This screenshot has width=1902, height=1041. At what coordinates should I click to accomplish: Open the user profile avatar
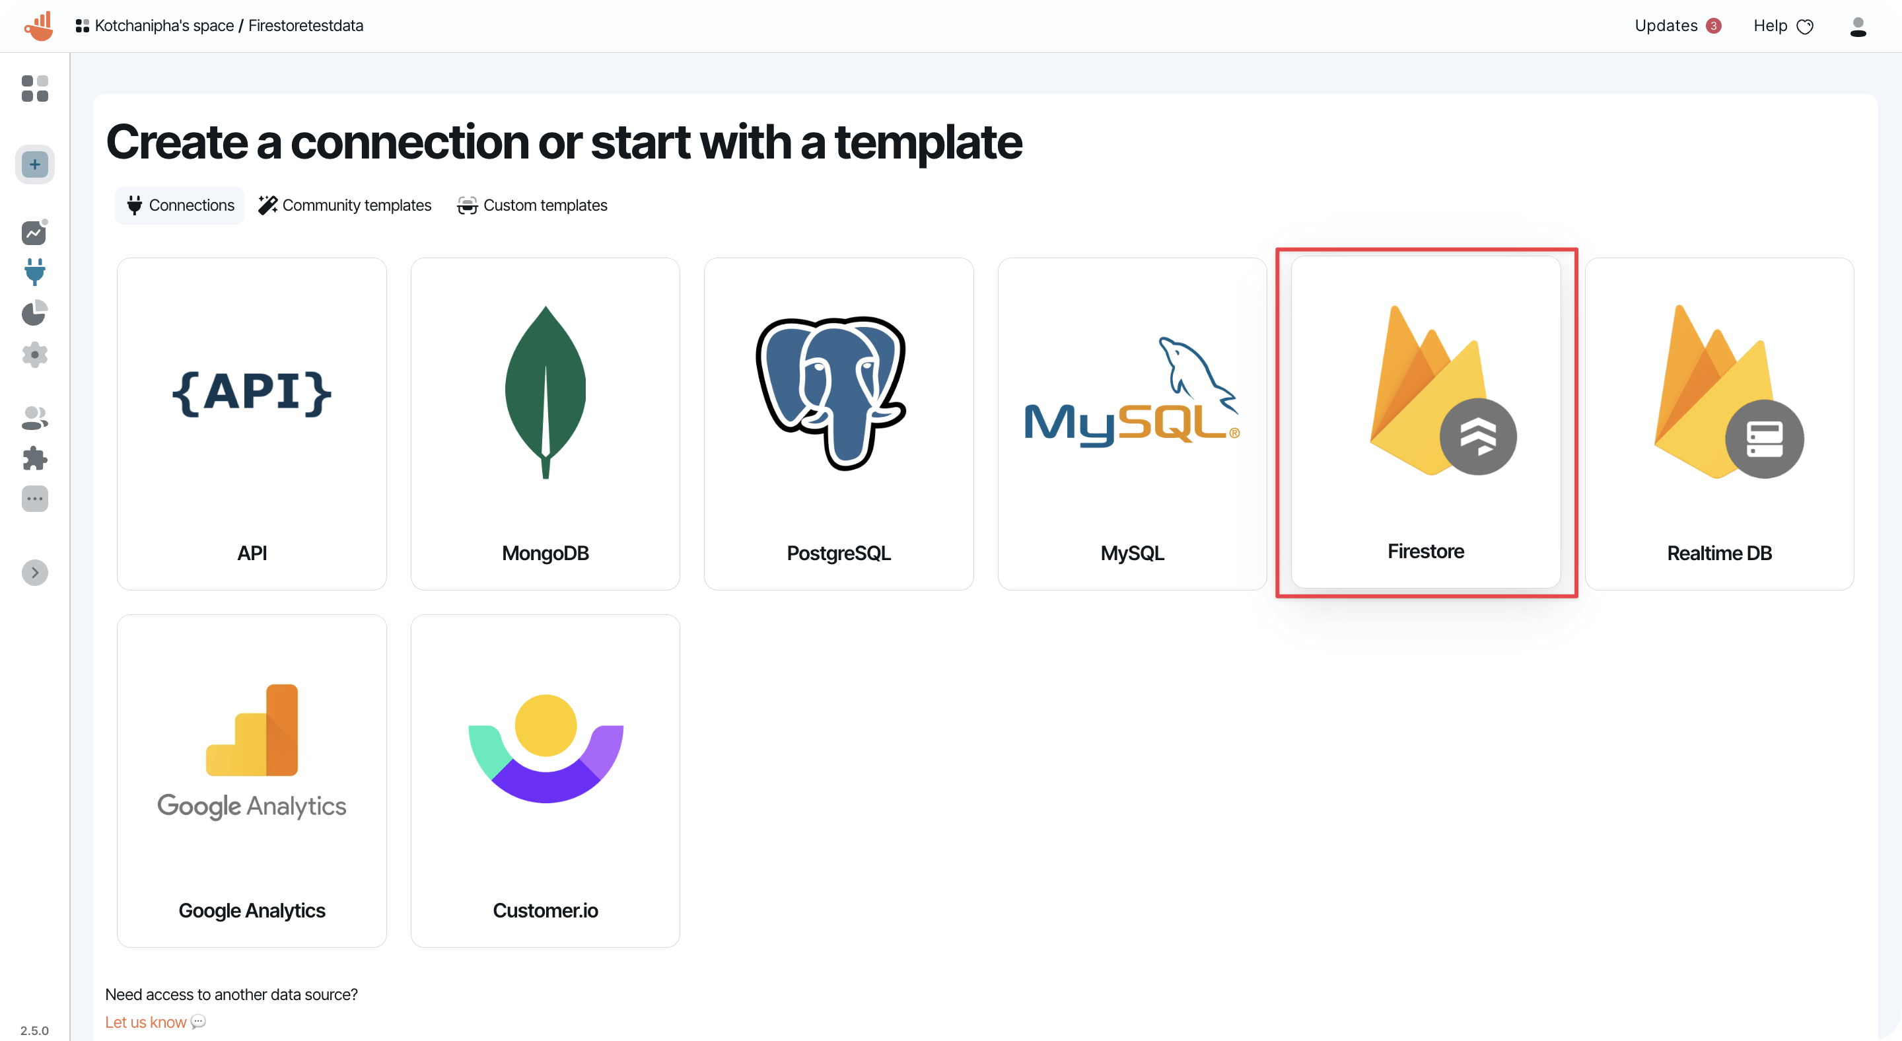pos(1859,26)
